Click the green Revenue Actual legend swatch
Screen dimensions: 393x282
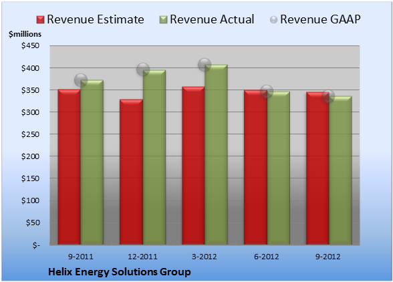pos(163,20)
